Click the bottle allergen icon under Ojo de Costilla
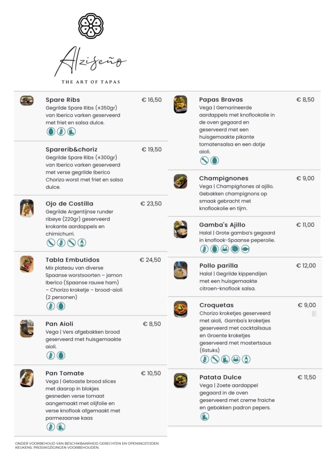Image resolution: width=333 pixels, height=471 pixels. click(x=82, y=243)
